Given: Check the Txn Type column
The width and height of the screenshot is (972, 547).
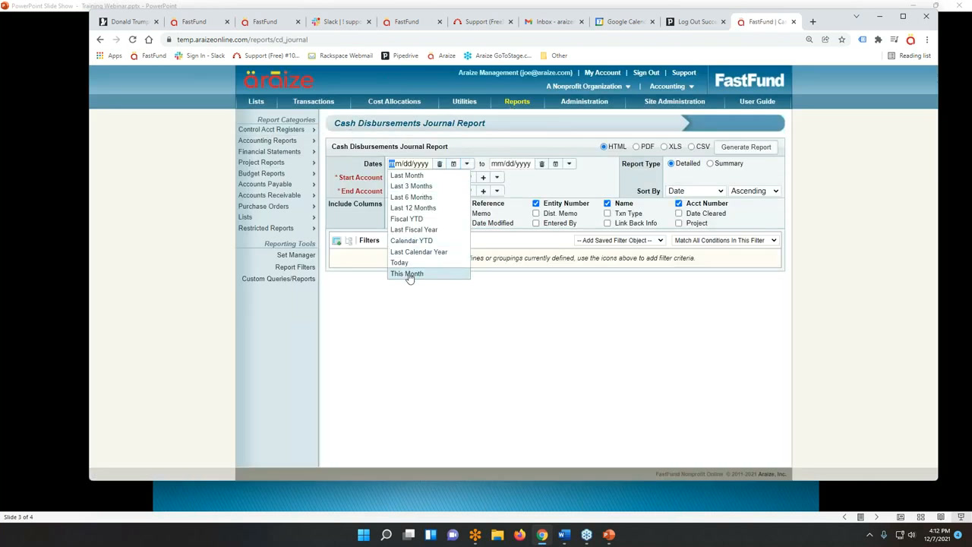Looking at the screenshot, I should coord(607,213).
